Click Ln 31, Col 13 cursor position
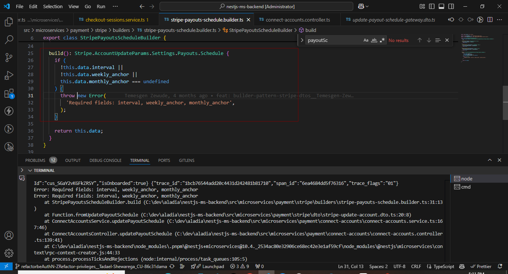This screenshot has height=274, width=508. pyautogui.click(x=351, y=266)
